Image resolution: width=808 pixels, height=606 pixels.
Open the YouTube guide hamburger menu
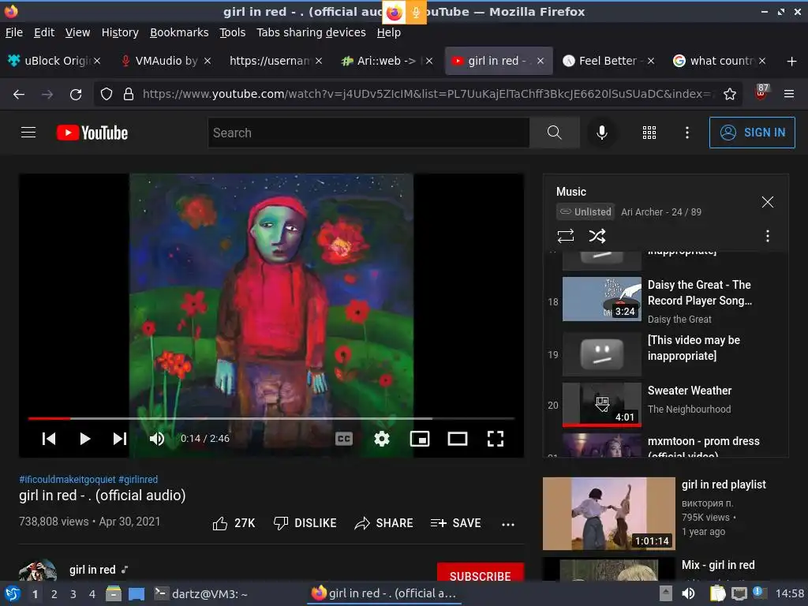pos(28,133)
